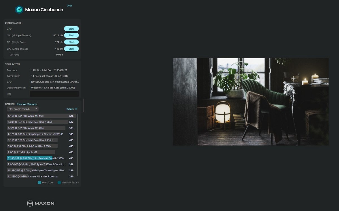Select the Apple M3 Ultra ranking row
The width and height of the screenshot is (339, 211).
(x=42, y=128)
